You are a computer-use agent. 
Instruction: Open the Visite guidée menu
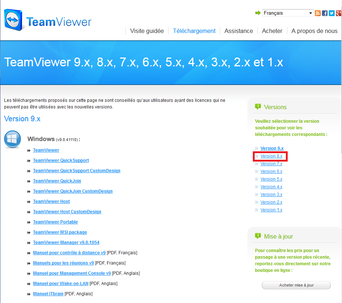point(147,31)
